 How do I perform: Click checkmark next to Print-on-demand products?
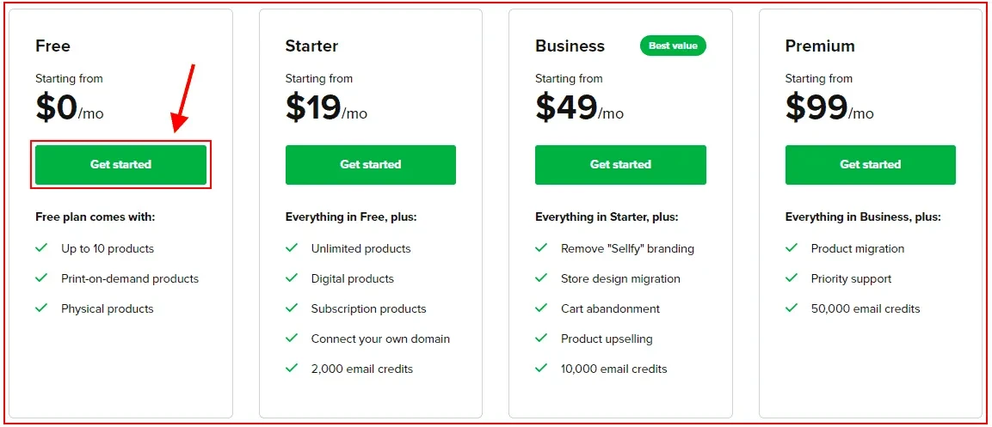42,278
